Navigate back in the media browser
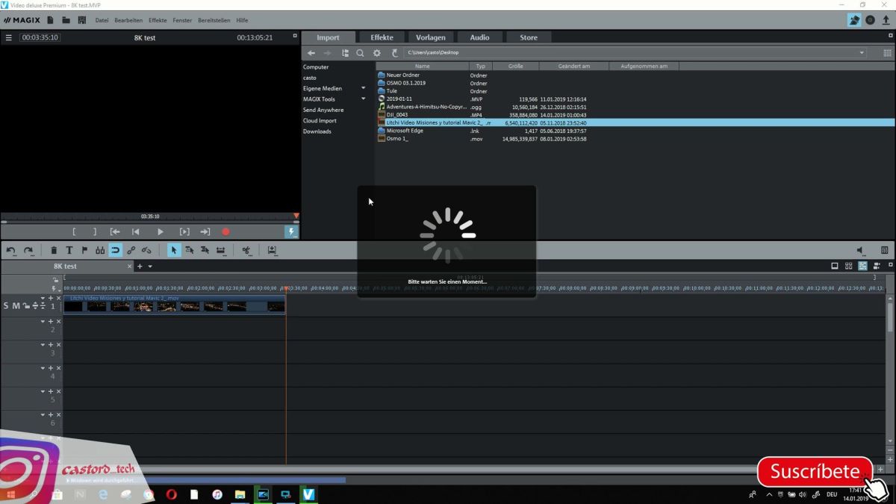The image size is (896, 504). pyautogui.click(x=311, y=53)
